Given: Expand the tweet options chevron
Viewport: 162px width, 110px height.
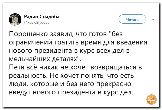Looking at the screenshot, I should coord(153,19).
